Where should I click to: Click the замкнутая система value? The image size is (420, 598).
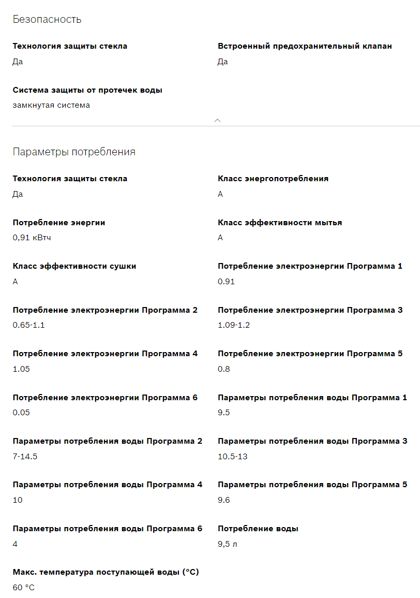point(51,105)
